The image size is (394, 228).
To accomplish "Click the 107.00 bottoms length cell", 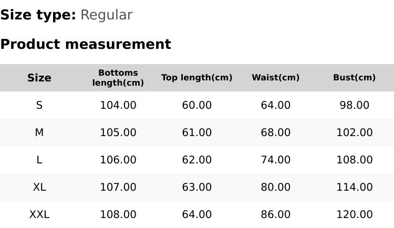I will [118, 187].
